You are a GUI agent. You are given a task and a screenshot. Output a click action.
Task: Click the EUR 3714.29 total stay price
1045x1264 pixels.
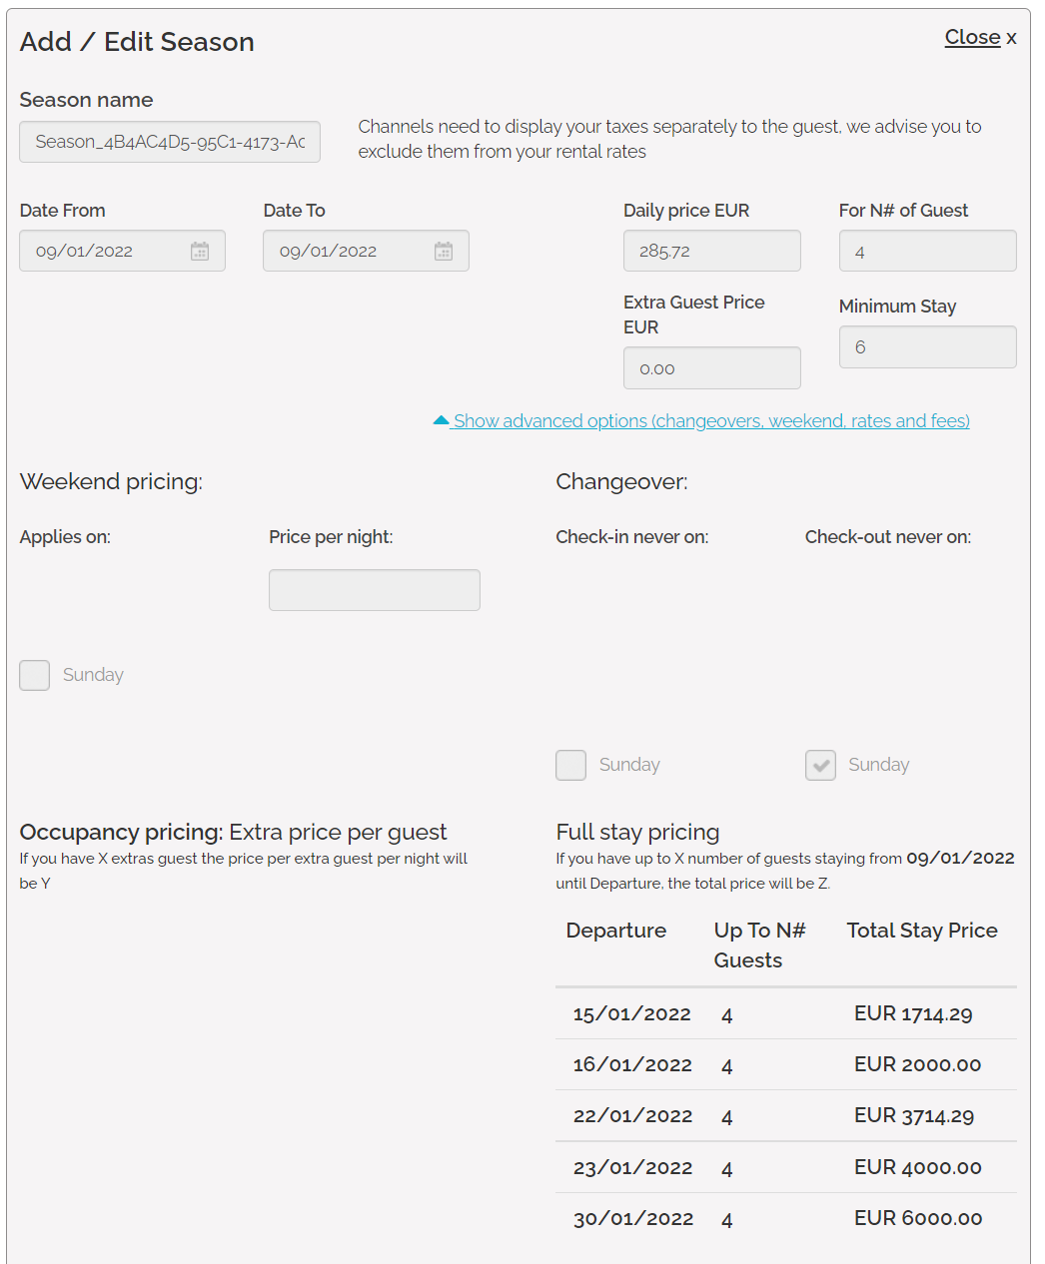[914, 1116]
